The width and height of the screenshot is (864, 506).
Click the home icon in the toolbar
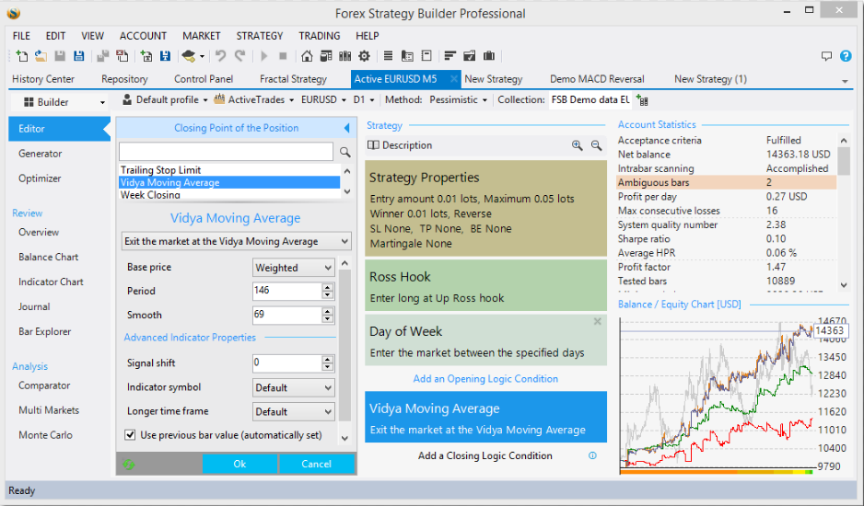pos(307,56)
